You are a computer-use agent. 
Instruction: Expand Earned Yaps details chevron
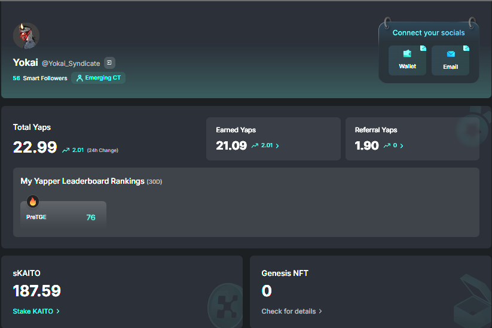point(277,146)
